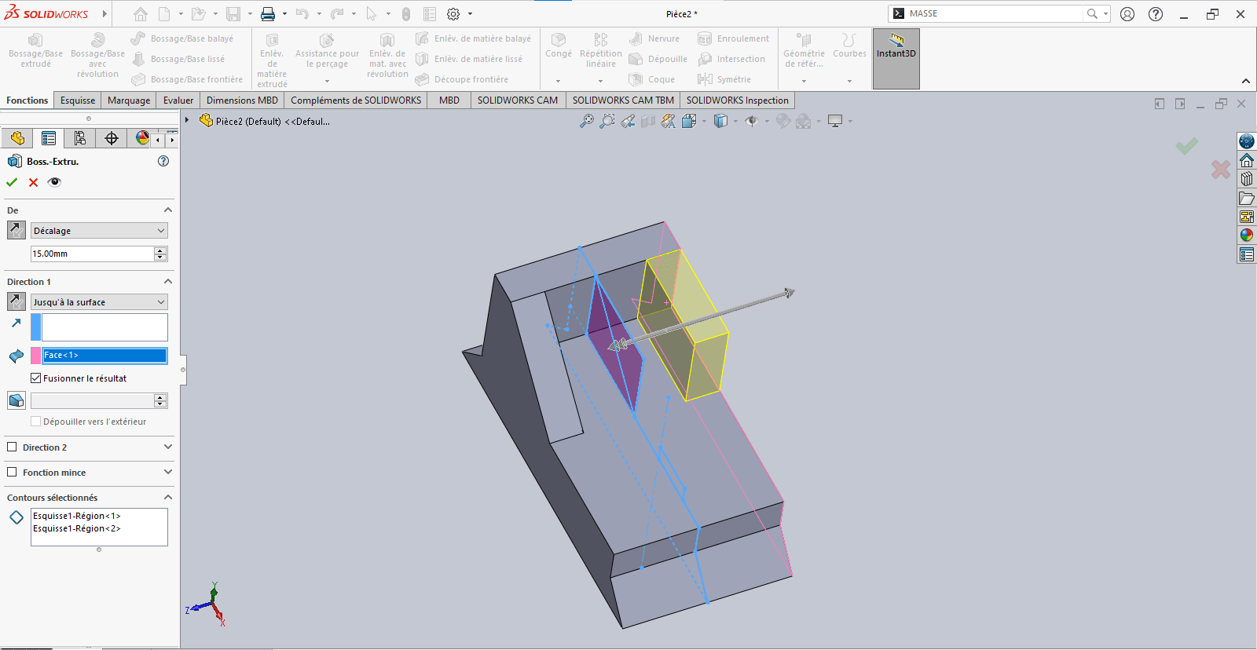Uncheck Fusionner le résultat
1257x650 pixels.
coord(36,378)
